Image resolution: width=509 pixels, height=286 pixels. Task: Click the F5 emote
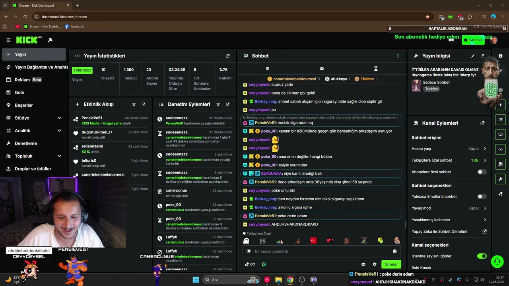click(262, 241)
